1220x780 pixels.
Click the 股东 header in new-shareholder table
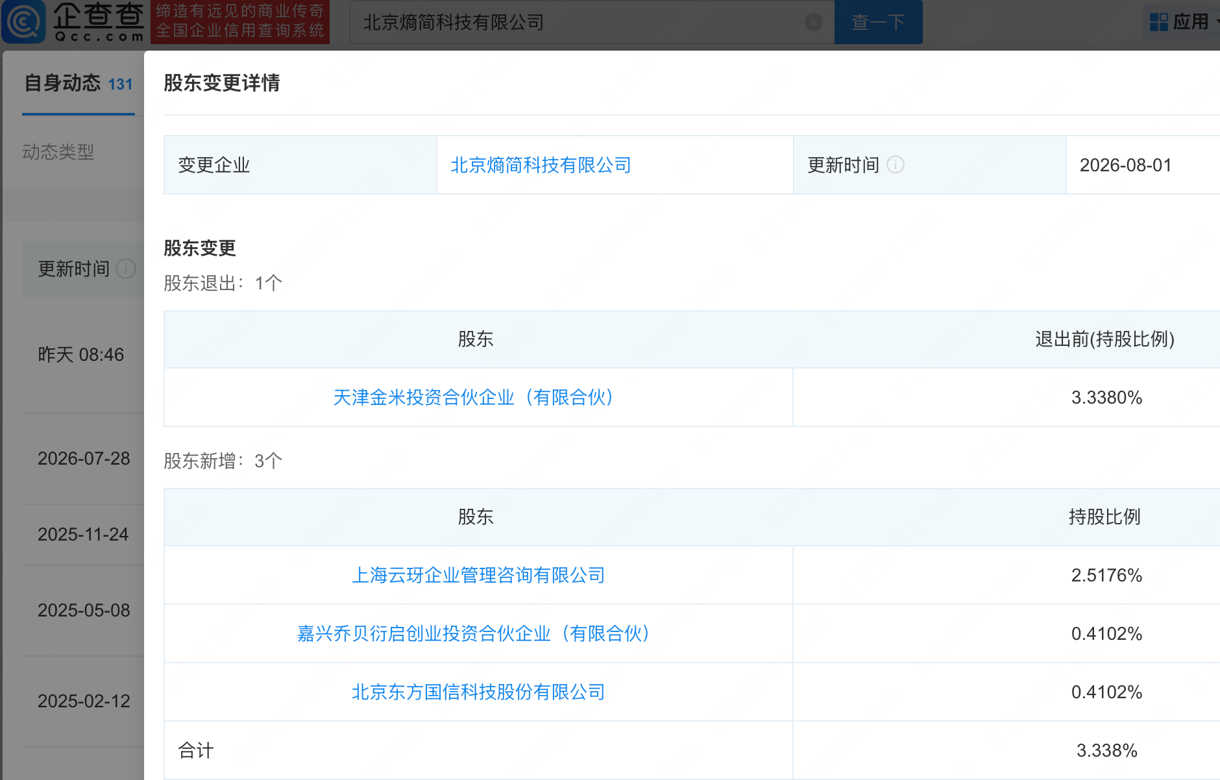click(476, 517)
